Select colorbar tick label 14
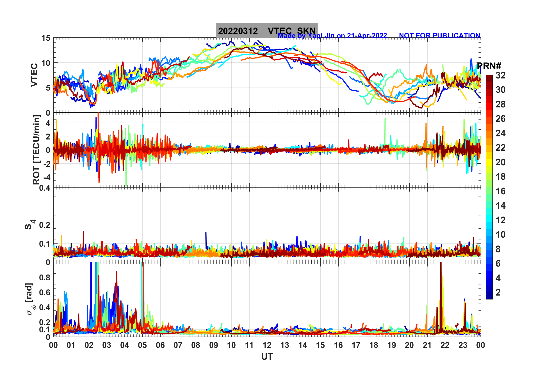Viewport: 534px width, 374px height. coord(501,206)
